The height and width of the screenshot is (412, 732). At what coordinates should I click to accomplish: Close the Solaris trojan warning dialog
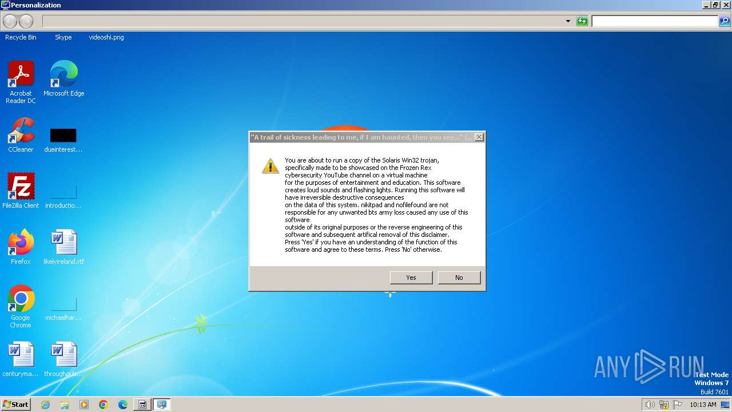pos(479,137)
